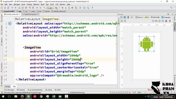Switch to the MainActivity.java editor tab
Screen dimensions: 176x99
coord(30,14)
